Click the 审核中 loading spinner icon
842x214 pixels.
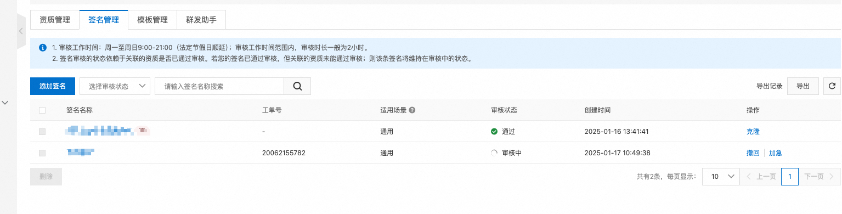[494, 153]
